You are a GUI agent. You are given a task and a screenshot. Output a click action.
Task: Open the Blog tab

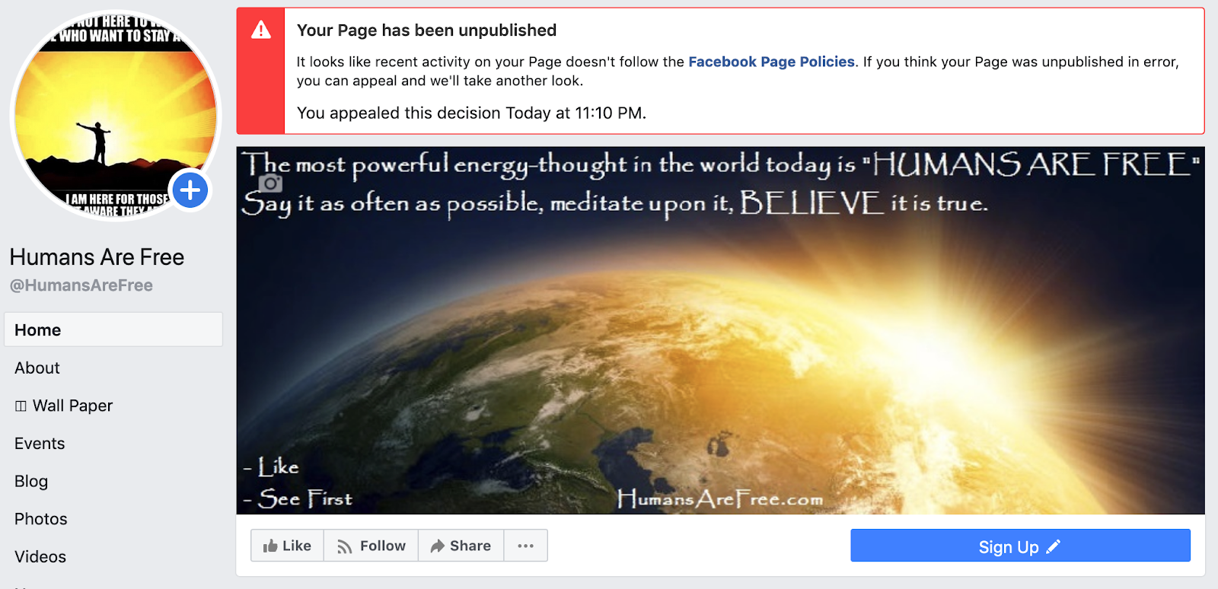[x=31, y=481]
